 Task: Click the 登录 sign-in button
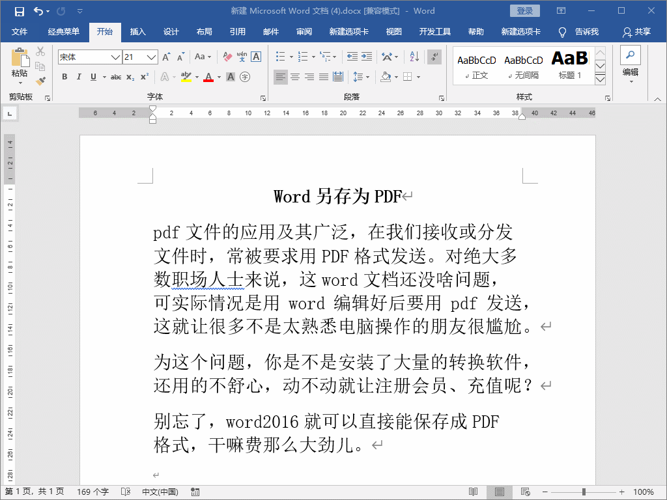524,11
